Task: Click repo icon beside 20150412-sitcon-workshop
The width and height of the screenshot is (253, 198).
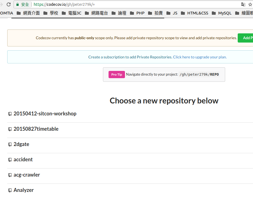Action: point(10,114)
